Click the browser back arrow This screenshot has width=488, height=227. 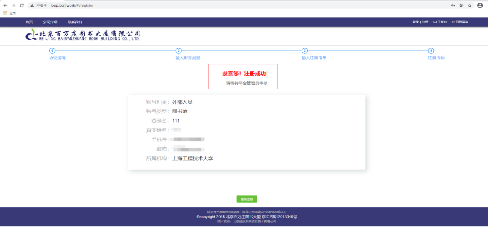point(5,5)
